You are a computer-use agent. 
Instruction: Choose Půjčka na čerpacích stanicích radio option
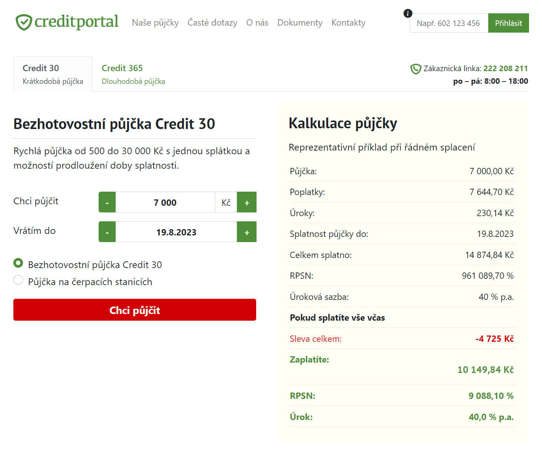(18, 280)
